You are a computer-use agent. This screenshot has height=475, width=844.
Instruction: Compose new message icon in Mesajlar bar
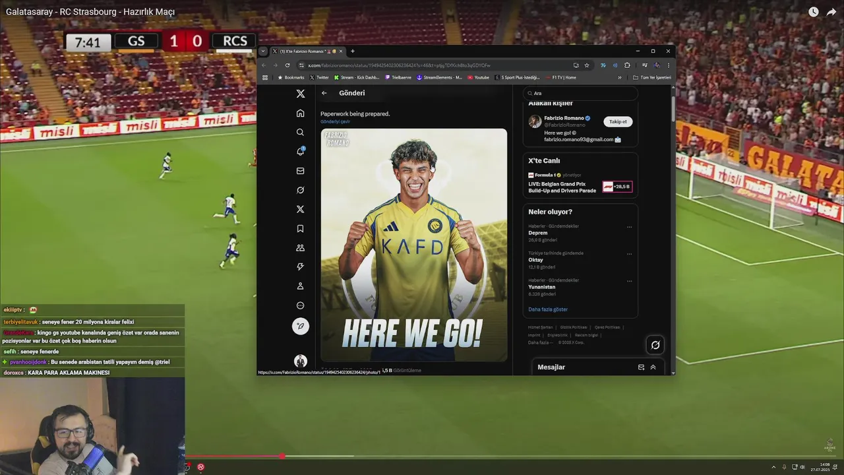641,367
